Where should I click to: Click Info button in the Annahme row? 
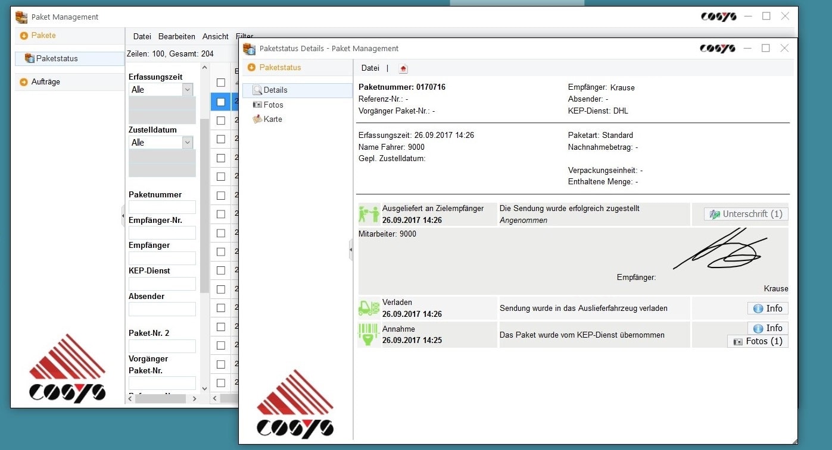[x=768, y=328]
